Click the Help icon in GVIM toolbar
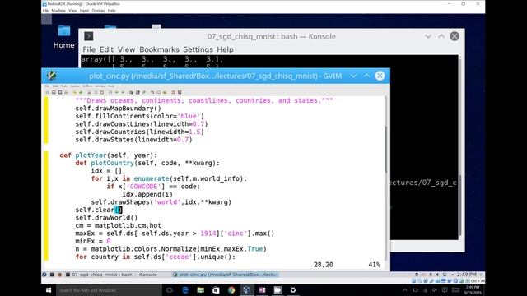This screenshot has height=296, width=527. click(x=174, y=92)
